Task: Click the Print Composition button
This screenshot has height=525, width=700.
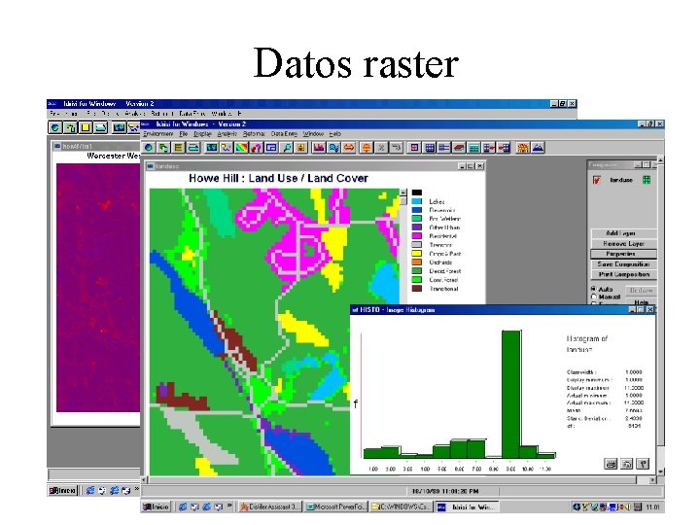Action: click(623, 274)
